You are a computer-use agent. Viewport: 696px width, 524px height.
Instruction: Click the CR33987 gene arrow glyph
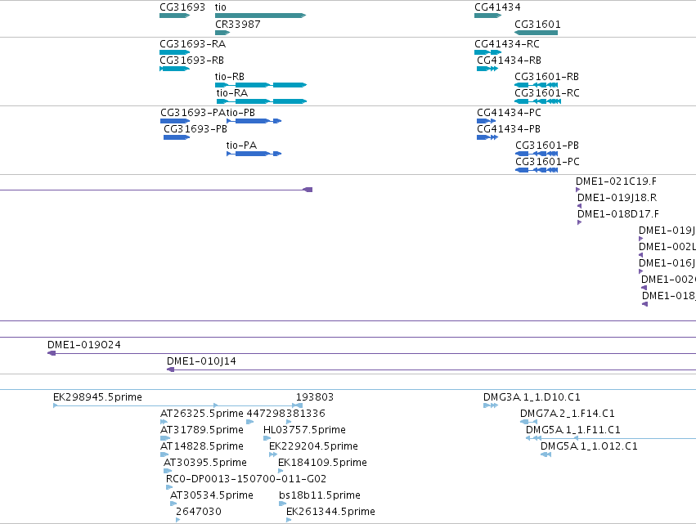(222, 33)
